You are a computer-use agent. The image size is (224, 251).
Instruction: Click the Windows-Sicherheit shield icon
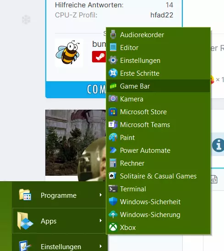pos(113,201)
